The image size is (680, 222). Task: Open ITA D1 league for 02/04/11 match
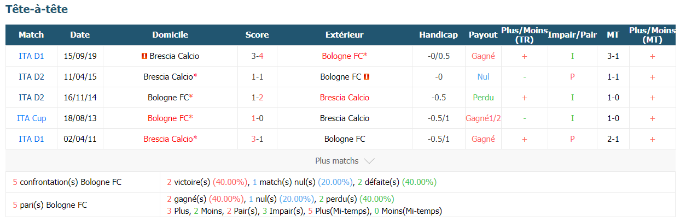pos(31,139)
